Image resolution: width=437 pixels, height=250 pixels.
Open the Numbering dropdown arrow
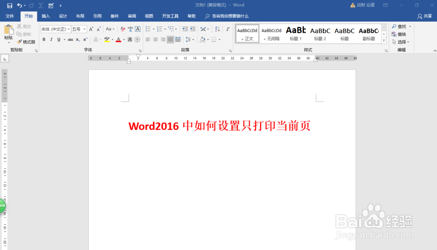click(x=165, y=29)
